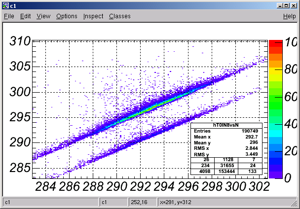Open the Inspect menu
This screenshot has width=300, height=209.
pos(93,16)
